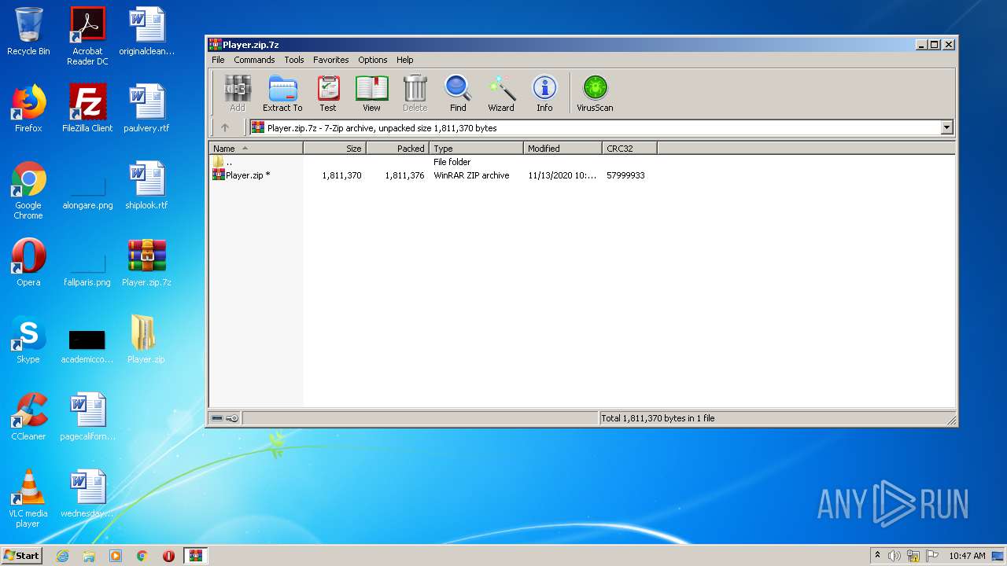Screen dimensions: 1007x566
Task: Open Internet Explorer from the taskbar
Action: click(62, 556)
